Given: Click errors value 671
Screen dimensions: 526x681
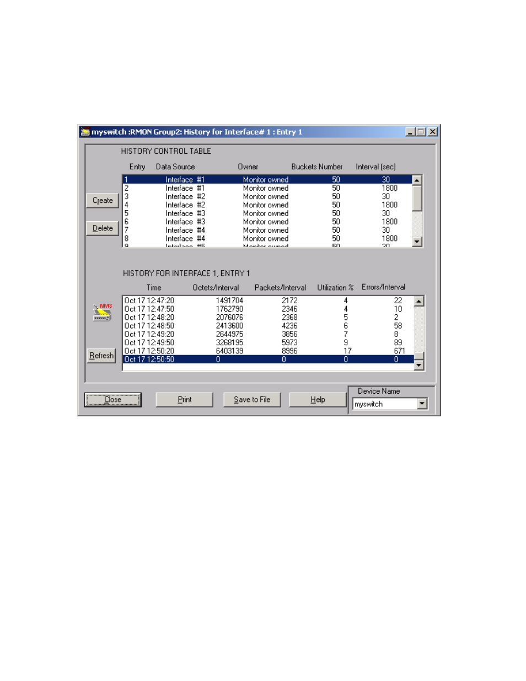Looking at the screenshot, I should [400, 351].
